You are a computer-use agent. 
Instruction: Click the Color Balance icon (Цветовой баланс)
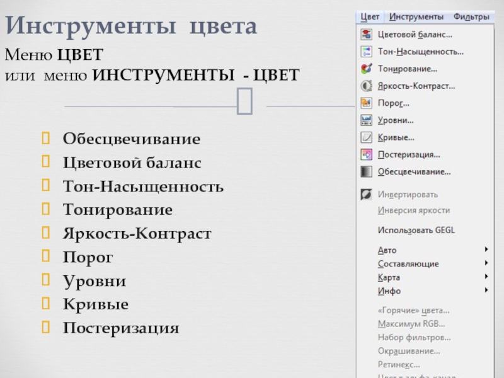coord(365,35)
